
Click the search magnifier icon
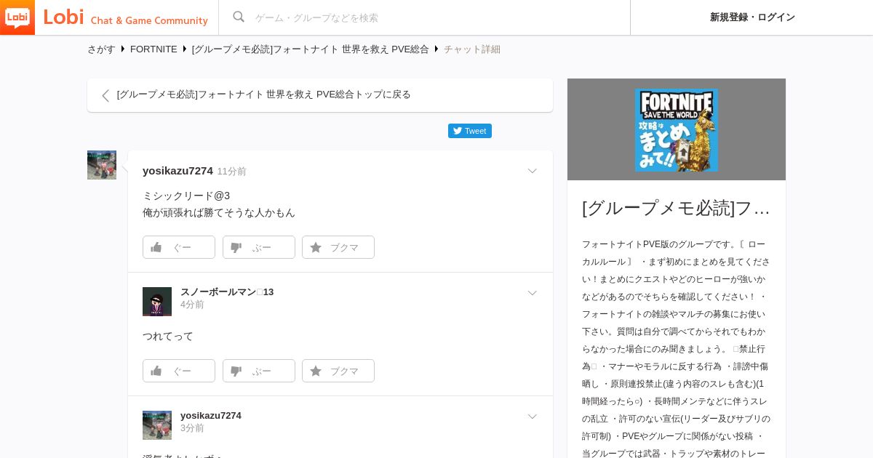239,17
